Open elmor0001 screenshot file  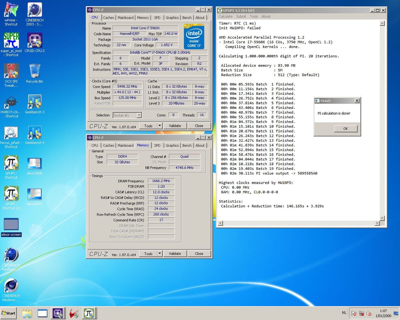click(x=34, y=196)
